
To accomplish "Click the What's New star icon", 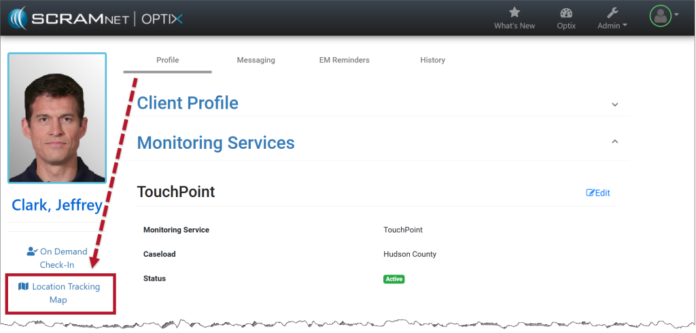I will (515, 12).
